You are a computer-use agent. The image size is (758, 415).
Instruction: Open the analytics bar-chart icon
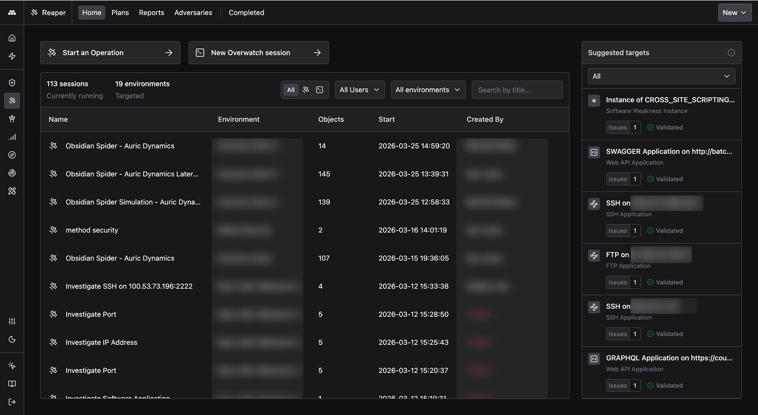12,137
